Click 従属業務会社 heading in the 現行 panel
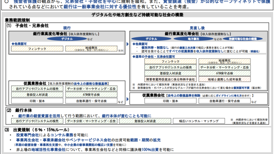 [35, 83]
